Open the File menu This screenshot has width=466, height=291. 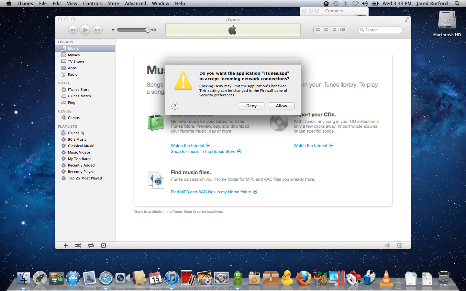43,3
